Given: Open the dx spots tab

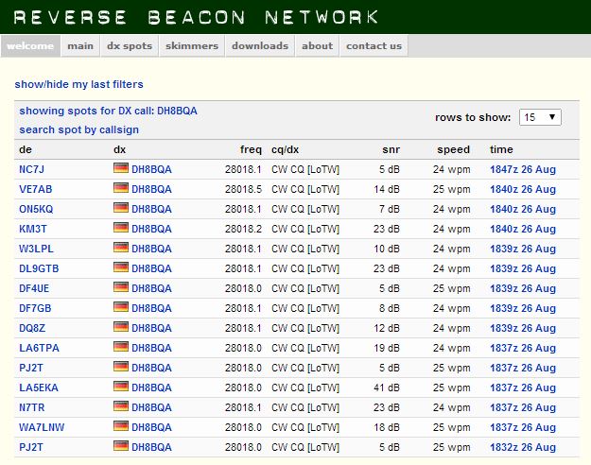Looking at the screenshot, I should click(x=130, y=46).
